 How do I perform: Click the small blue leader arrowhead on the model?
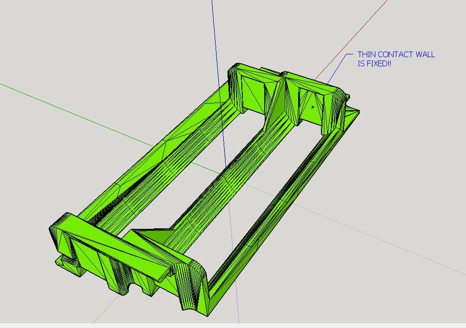[x=312, y=107]
